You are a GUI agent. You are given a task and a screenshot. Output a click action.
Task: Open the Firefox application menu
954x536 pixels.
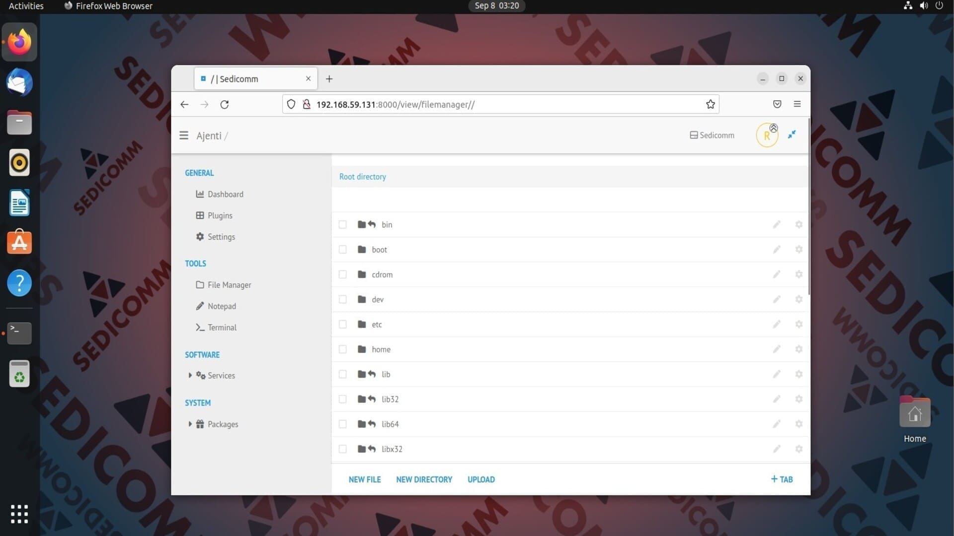[797, 104]
